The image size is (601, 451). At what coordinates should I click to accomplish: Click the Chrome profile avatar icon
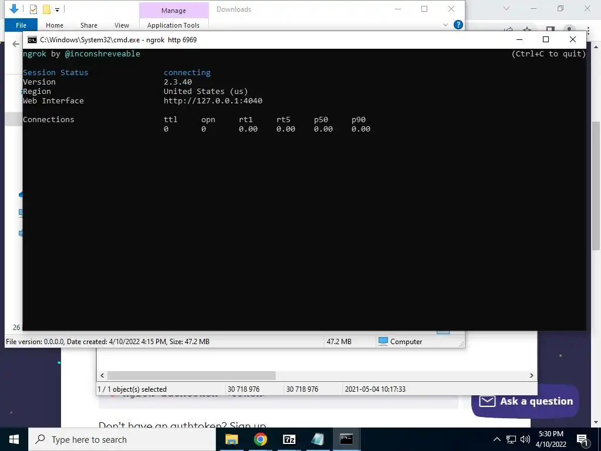click(569, 30)
